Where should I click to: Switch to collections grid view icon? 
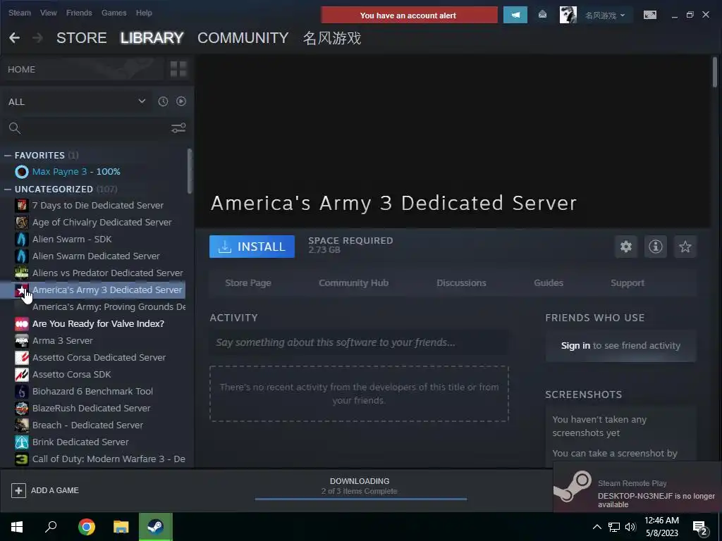coord(178,70)
